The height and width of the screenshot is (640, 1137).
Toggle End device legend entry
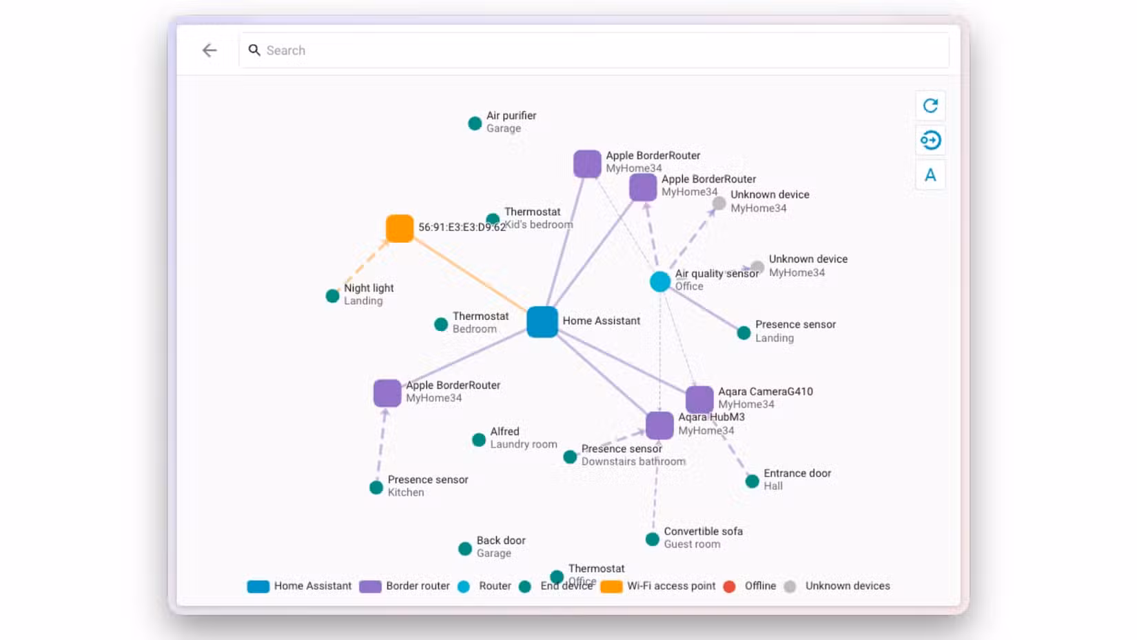tap(556, 586)
